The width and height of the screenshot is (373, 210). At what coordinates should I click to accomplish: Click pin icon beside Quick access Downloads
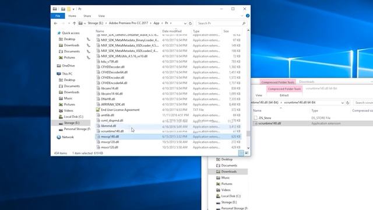(88, 45)
